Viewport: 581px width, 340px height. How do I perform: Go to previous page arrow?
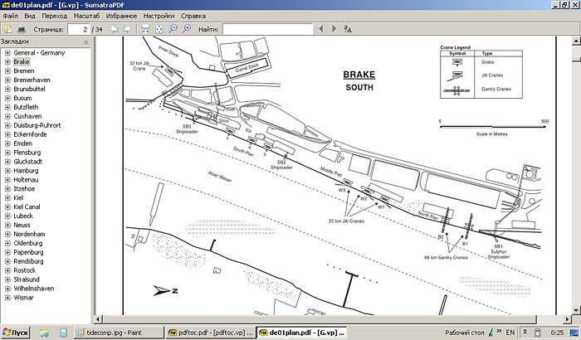tap(114, 29)
